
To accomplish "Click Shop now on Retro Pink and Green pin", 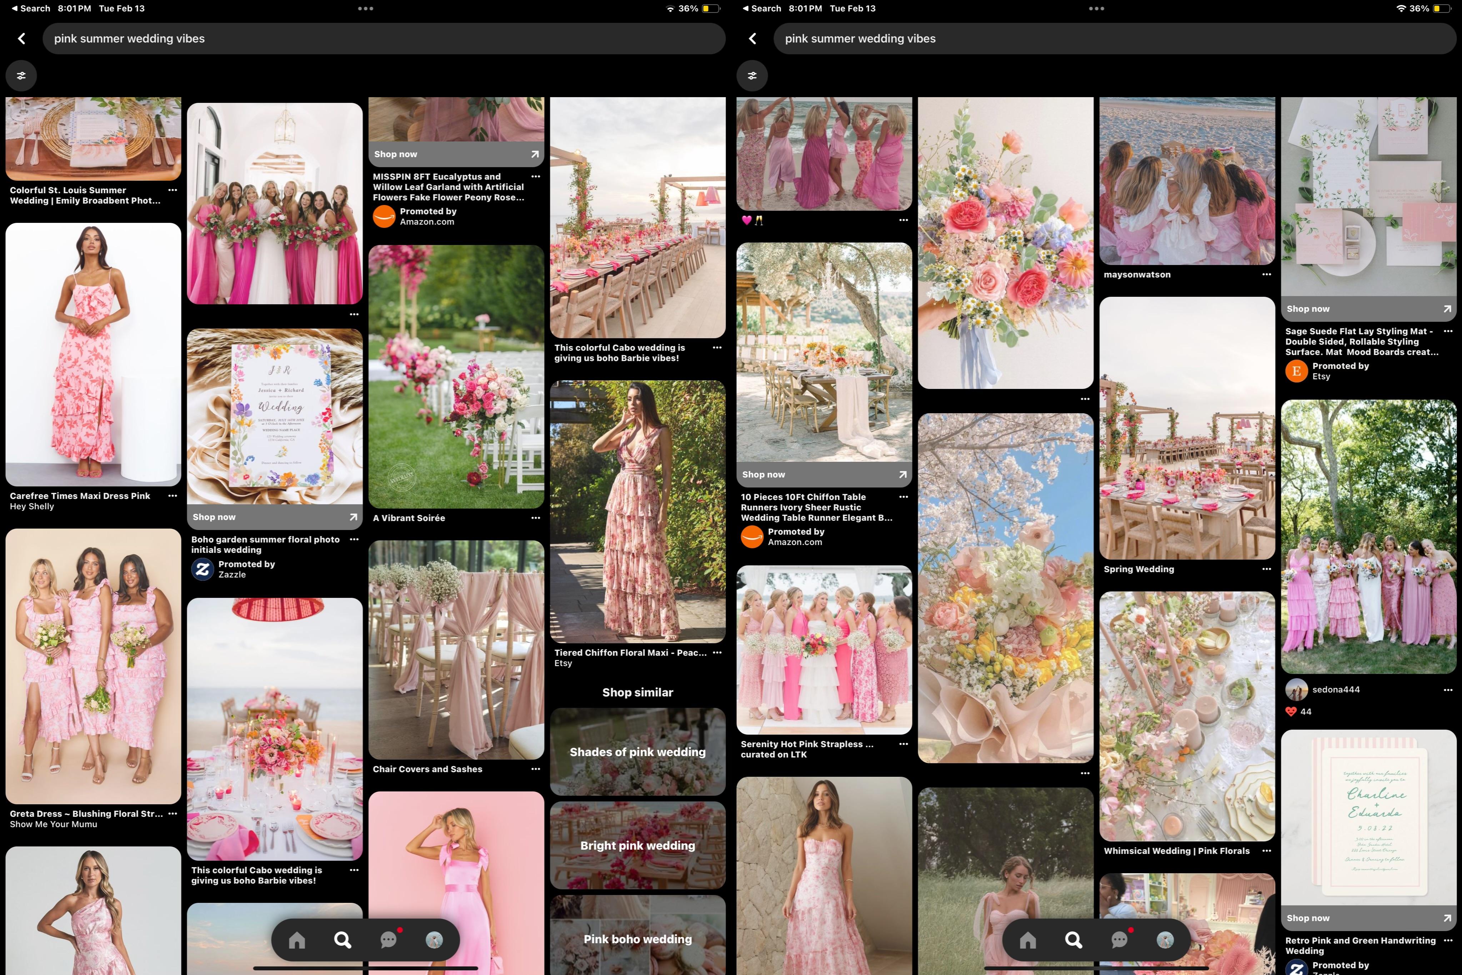I will pyautogui.click(x=1369, y=918).
